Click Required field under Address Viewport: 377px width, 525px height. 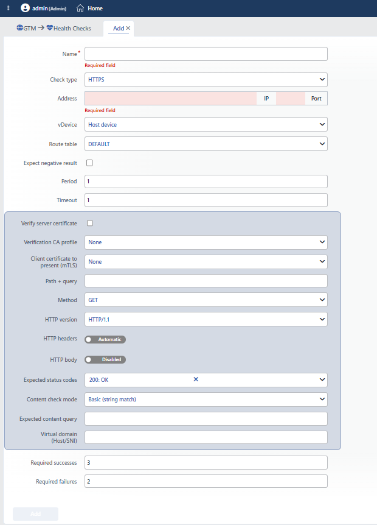coord(100,110)
